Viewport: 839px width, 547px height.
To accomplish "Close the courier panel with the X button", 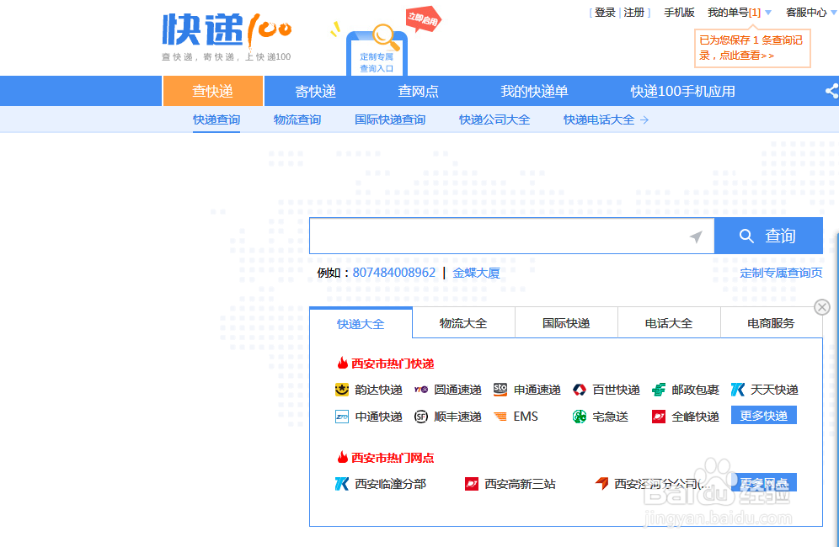I will pyautogui.click(x=822, y=307).
